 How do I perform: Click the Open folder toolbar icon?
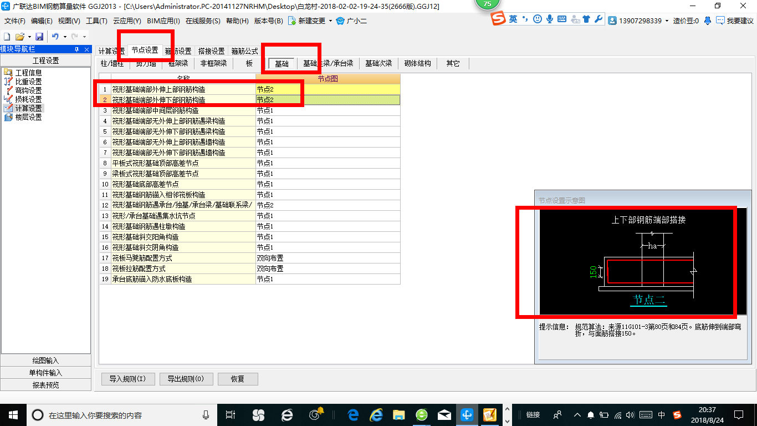click(x=19, y=36)
